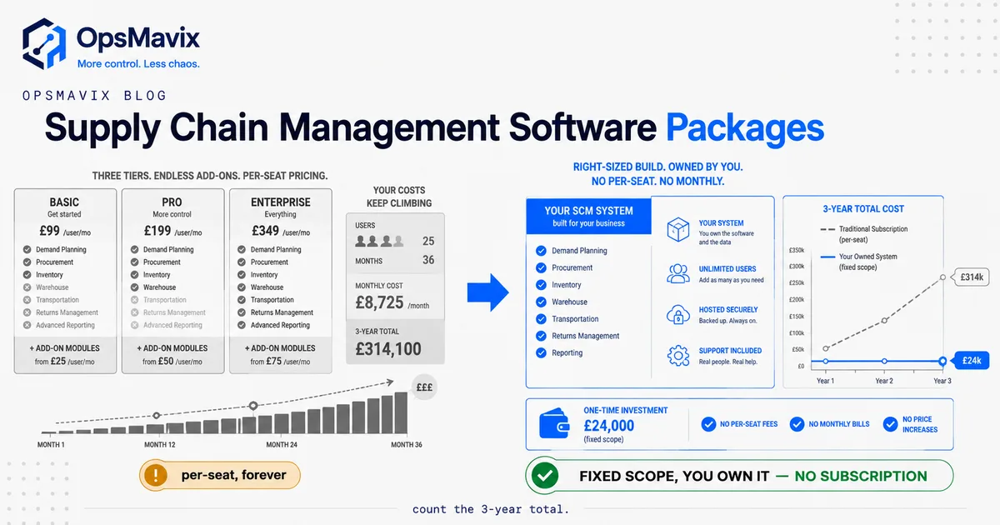Click the OpsMavix hexagon logo icon

click(x=44, y=43)
